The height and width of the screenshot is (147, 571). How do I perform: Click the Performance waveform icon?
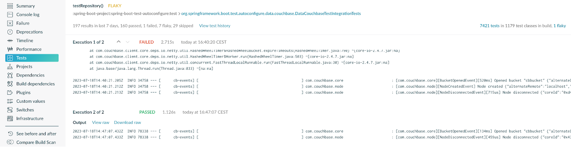[x=10, y=49]
